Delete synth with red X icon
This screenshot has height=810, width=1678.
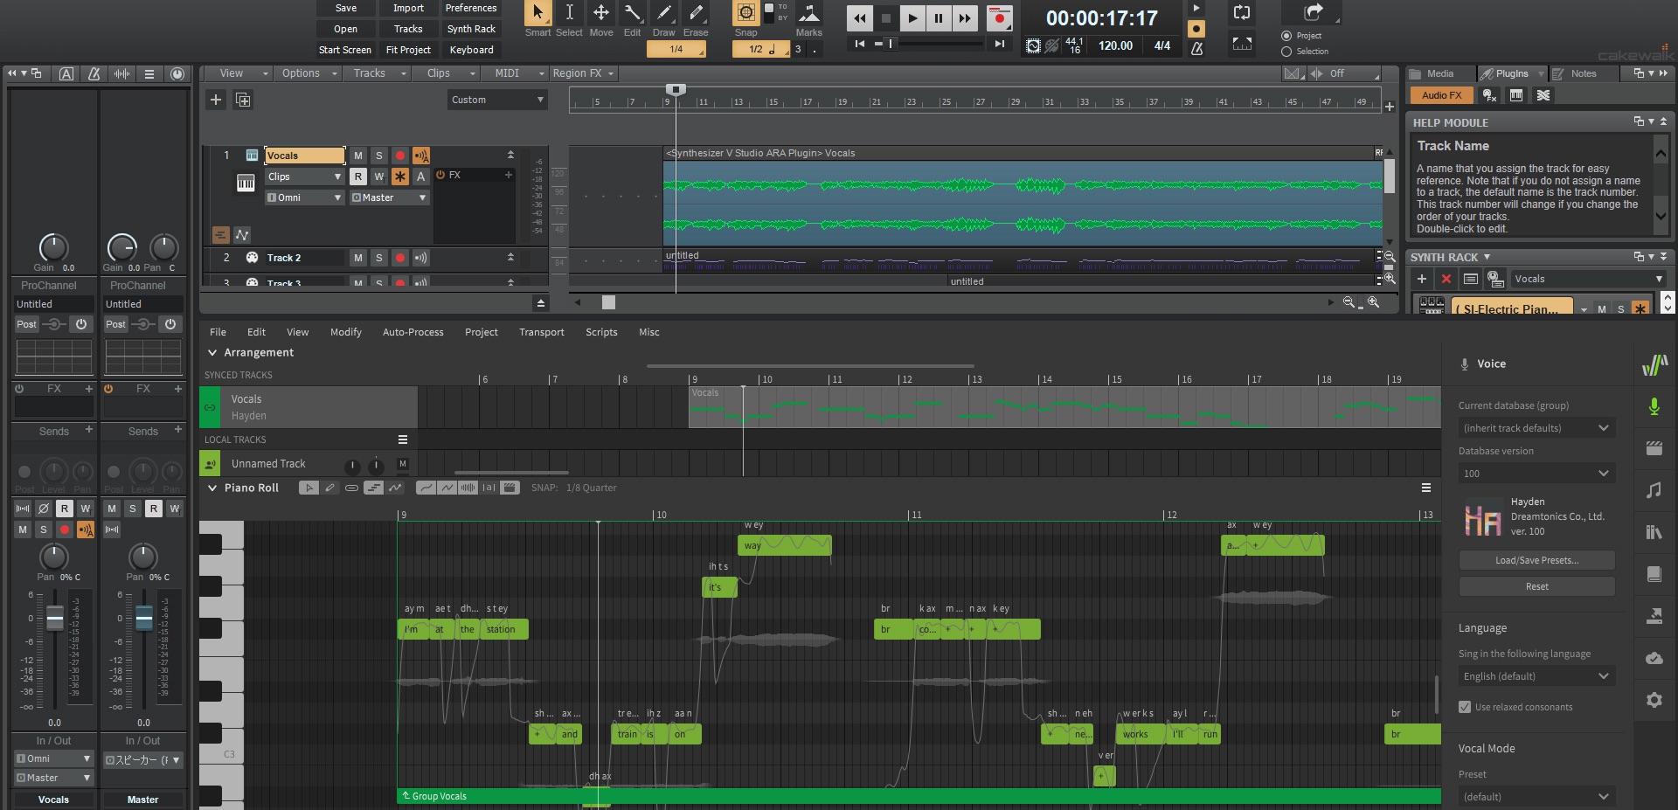click(x=1446, y=279)
